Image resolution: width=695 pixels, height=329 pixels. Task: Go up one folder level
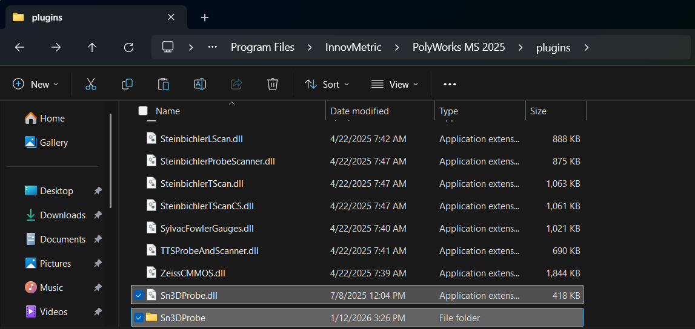click(x=92, y=47)
